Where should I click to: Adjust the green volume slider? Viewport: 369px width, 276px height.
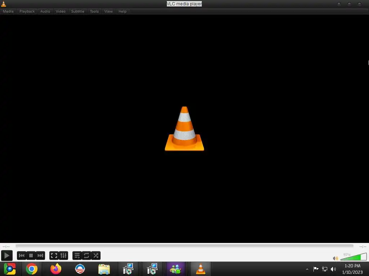pyautogui.click(x=354, y=257)
